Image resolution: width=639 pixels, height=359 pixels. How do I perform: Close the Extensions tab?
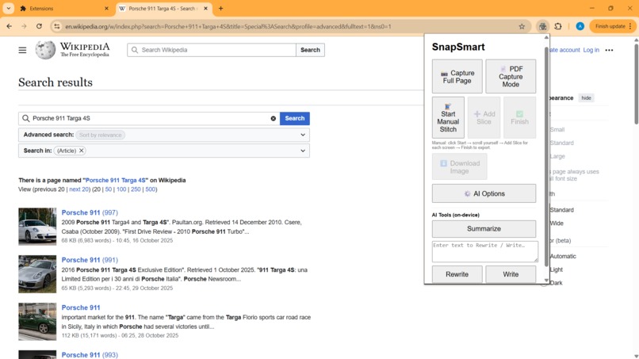[106, 8]
